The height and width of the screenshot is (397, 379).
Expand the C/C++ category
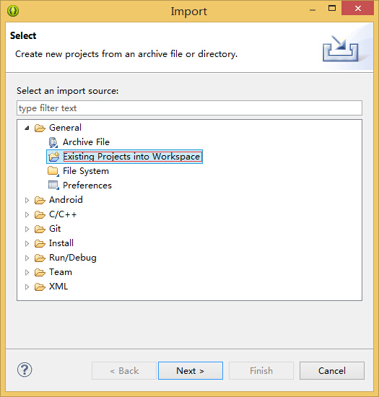point(27,214)
